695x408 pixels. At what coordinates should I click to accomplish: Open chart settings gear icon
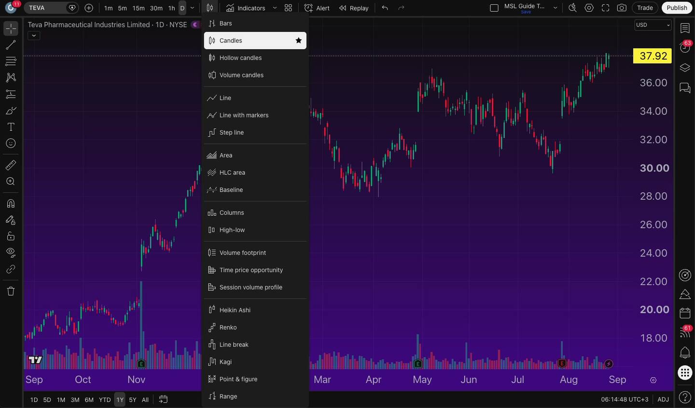pyautogui.click(x=589, y=8)
